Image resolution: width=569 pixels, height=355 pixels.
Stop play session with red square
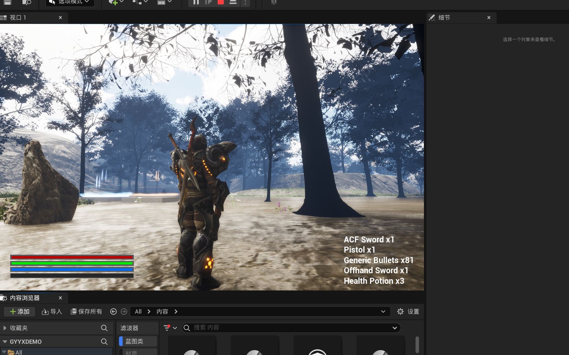(221, 2)
